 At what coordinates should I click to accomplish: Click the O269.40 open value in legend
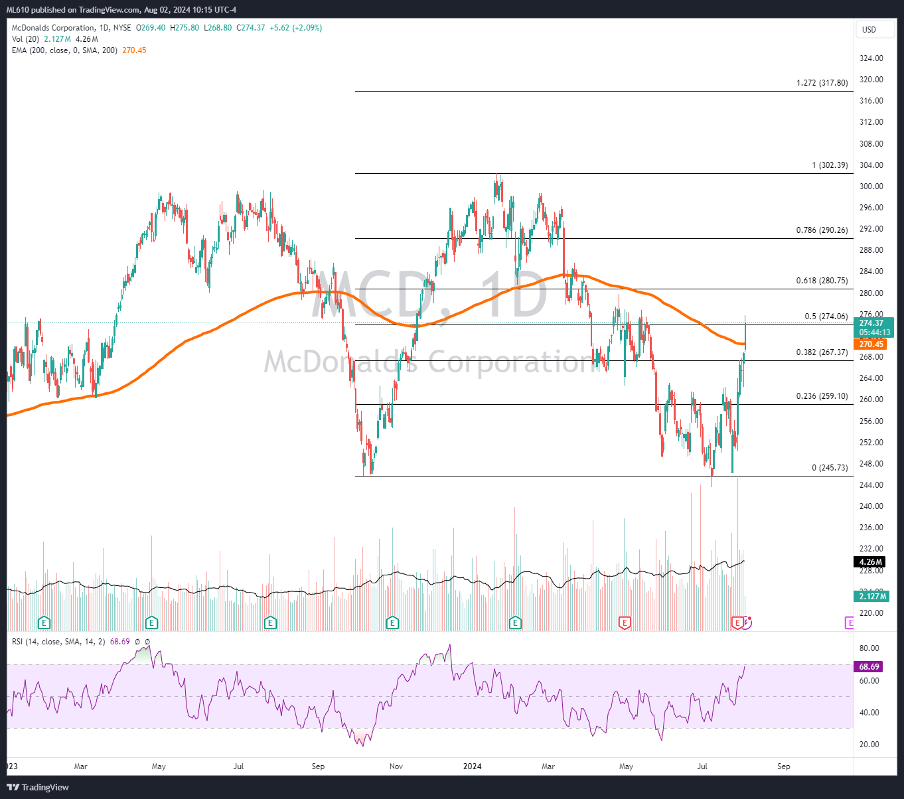[x=151, y=28]
